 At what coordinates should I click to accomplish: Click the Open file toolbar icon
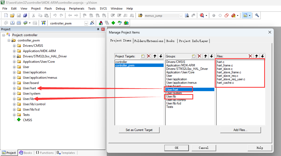(12, 15)
